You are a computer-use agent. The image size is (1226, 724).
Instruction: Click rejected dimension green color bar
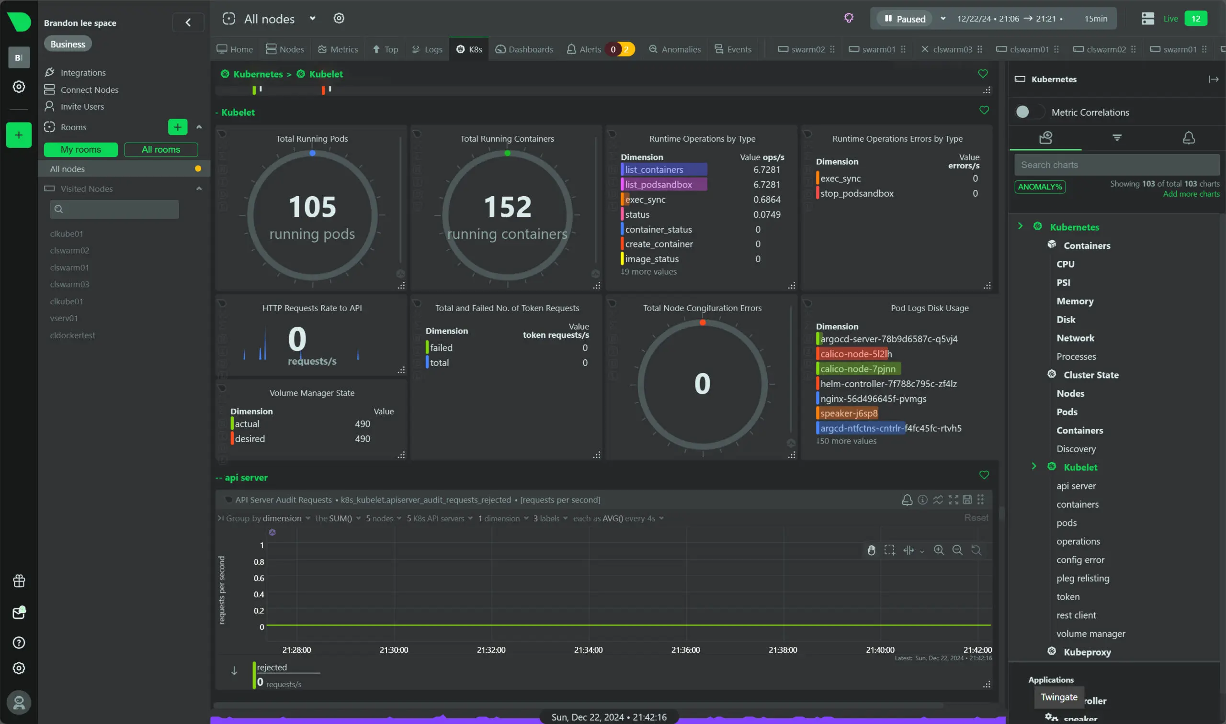click(x=254, y=675)
